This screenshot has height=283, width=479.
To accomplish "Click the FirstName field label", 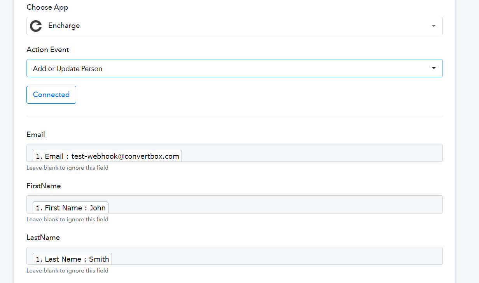I will point(44,186).
